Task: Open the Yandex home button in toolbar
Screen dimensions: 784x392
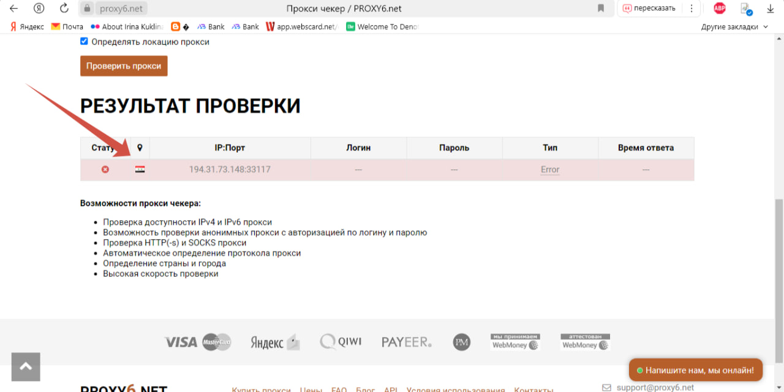Action: coord(39,9)
